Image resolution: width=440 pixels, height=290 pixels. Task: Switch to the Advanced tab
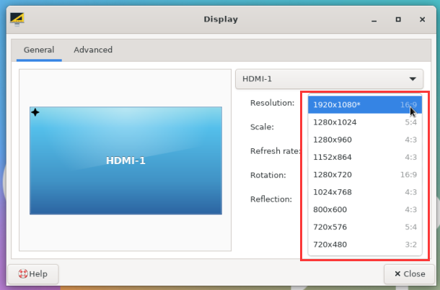click(x=93, y=50)
